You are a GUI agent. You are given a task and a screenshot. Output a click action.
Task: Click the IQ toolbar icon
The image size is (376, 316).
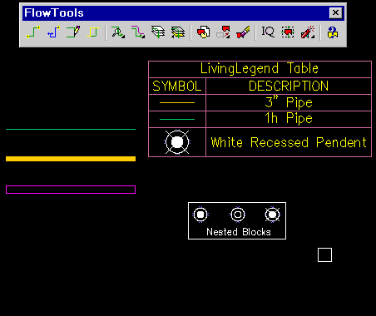268,32
